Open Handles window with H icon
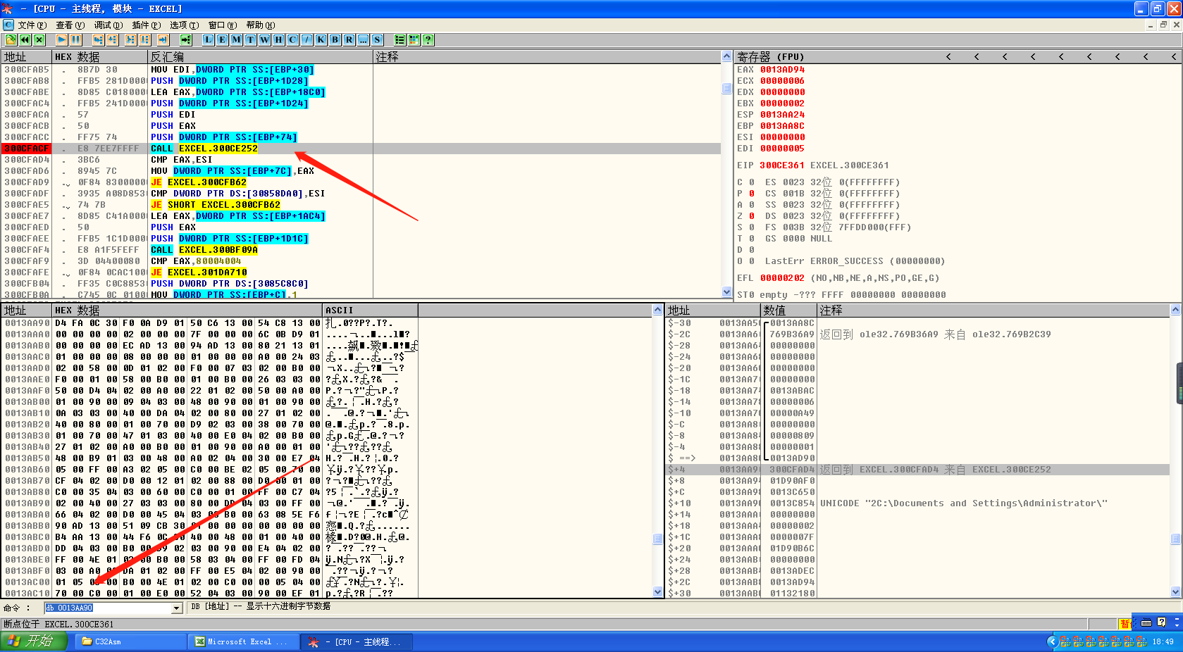Viewport: 1183px width, 652px height. point(279,39)
